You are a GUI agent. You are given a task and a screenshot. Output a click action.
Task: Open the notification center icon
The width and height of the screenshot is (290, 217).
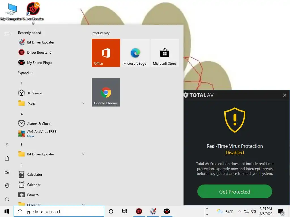point(281,212)
